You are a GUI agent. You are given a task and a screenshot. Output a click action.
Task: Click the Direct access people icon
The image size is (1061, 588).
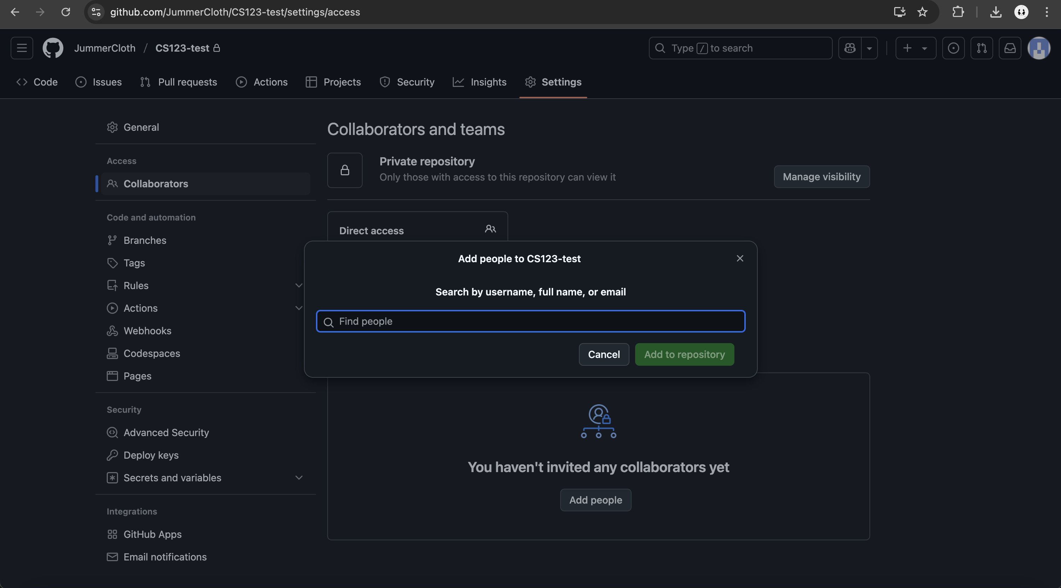coord(490,229)
